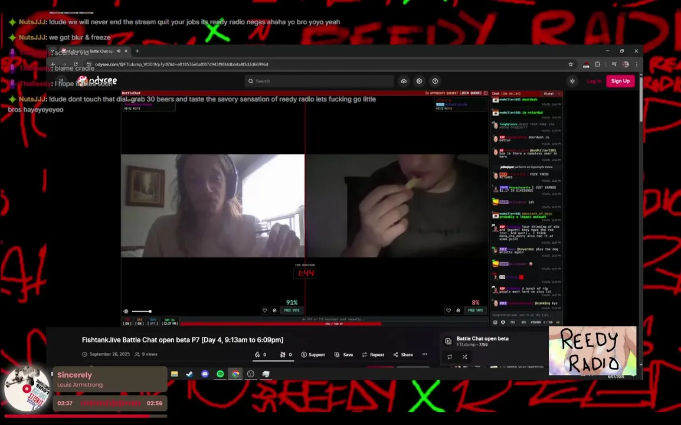
Task: Open the Odysee settings gear
Action: pyautogui.click(x=419, y=81)
